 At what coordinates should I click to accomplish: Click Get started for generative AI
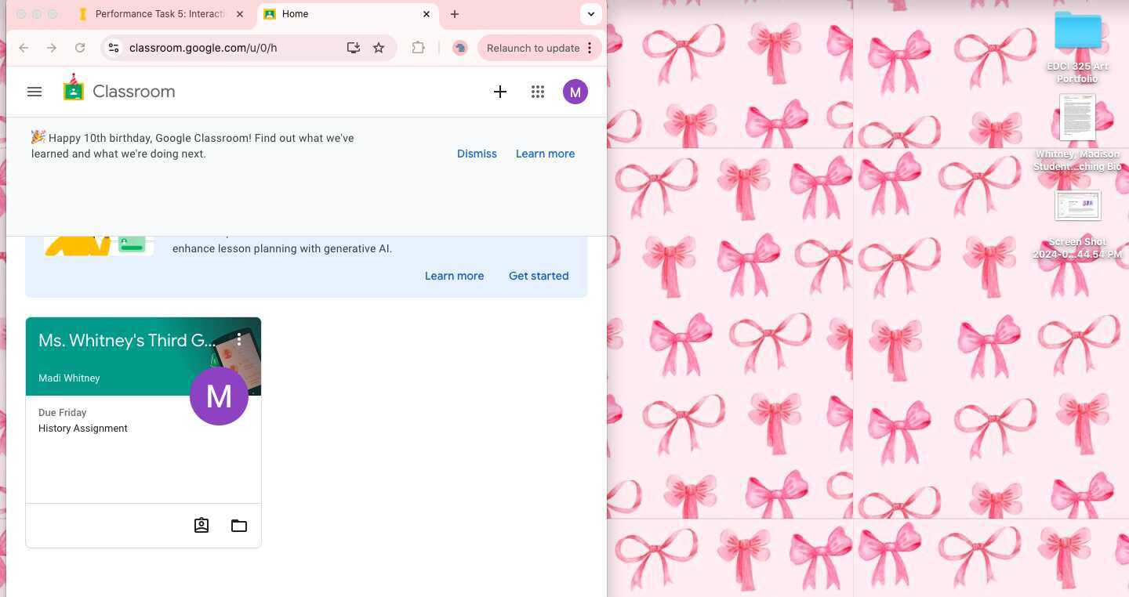539,276
